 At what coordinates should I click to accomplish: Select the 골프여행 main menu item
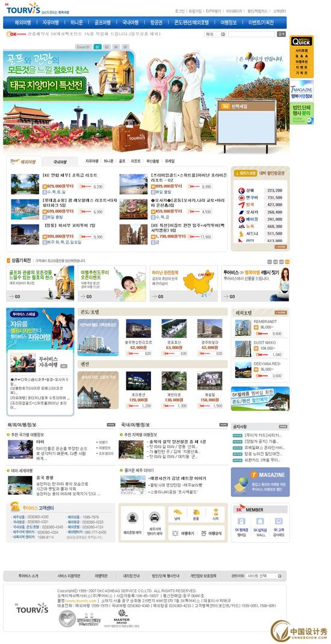(102, 23)
